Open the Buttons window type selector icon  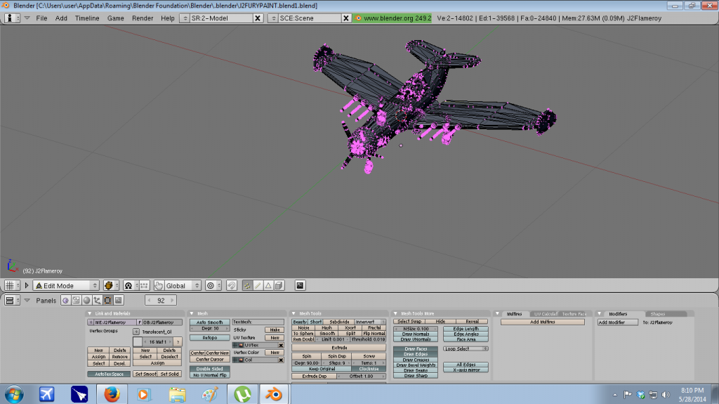(x=12, y=300)
